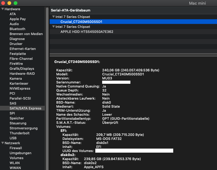
Task: Click the Apple_APFS content value
Action: coord(94,167)
